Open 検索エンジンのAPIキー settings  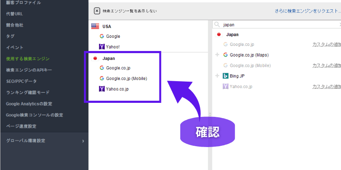29,70
